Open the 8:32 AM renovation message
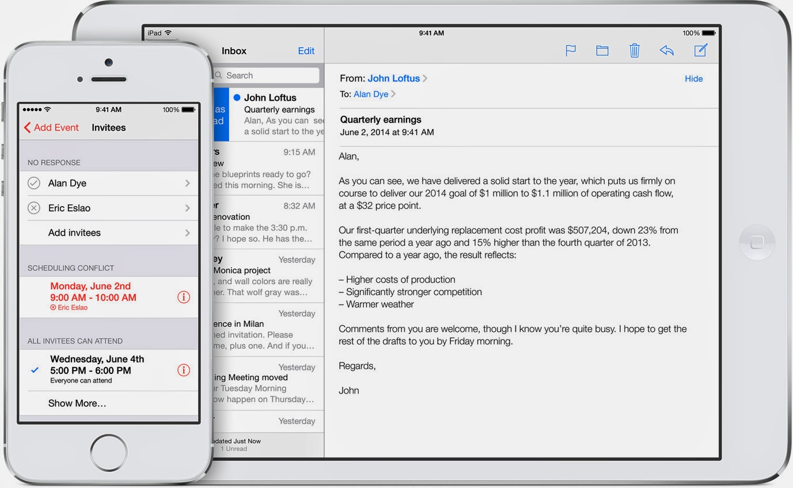 pos(268,222)
